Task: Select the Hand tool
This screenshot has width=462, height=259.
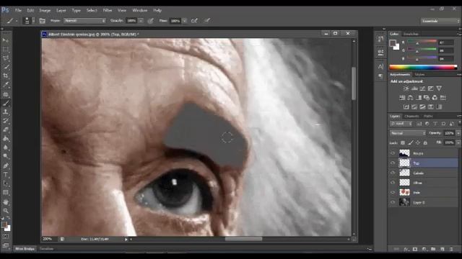Action: (6, 202)
